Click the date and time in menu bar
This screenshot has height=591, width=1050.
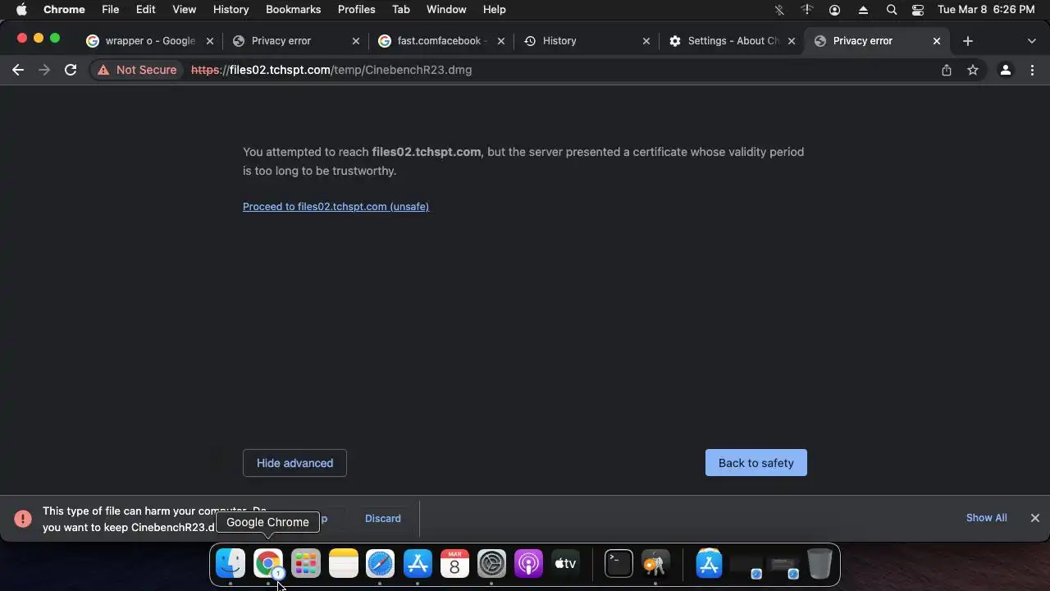986,10
